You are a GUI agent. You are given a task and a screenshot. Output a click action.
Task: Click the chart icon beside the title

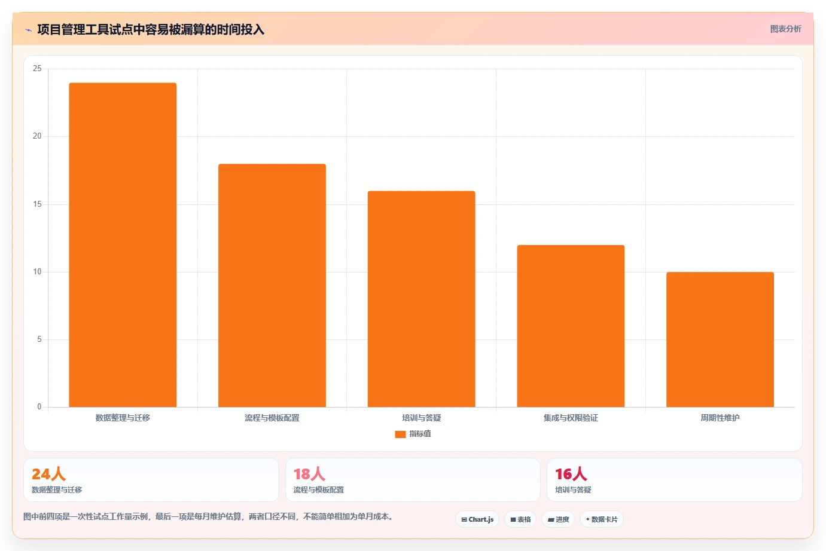(x=28, y=30)
